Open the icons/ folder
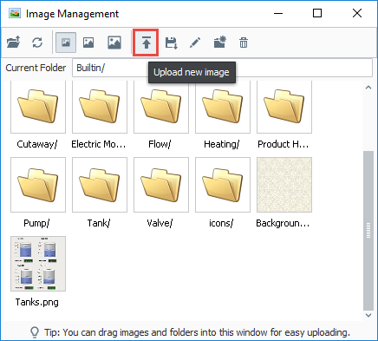 pyautogui.click(x=223, y=185)
